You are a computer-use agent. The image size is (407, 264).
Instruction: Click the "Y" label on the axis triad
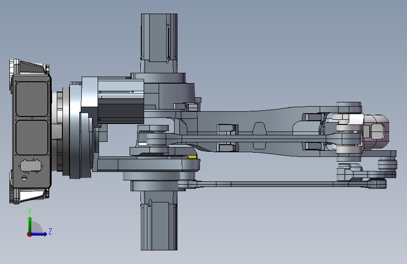coord(30,211)
